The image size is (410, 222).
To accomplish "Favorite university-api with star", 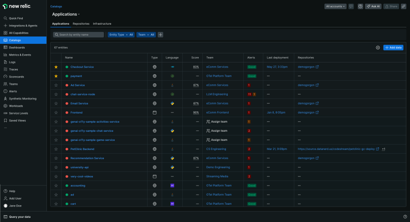I will tap(56, 167).
